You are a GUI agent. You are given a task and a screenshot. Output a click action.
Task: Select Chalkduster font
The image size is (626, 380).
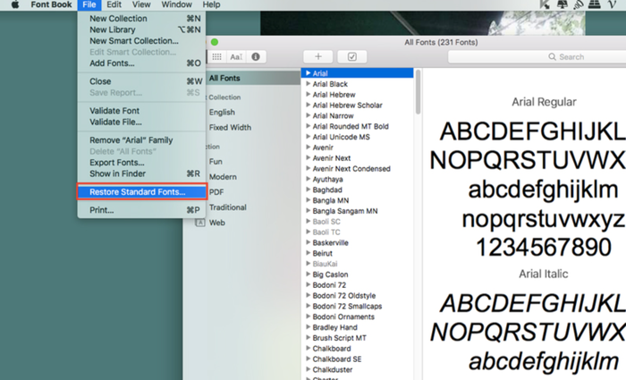333,369
